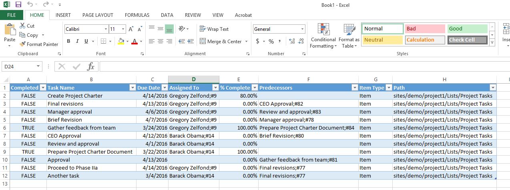Click the Insert Function fx icon
510x190 pixels.
tap(91, 66)
